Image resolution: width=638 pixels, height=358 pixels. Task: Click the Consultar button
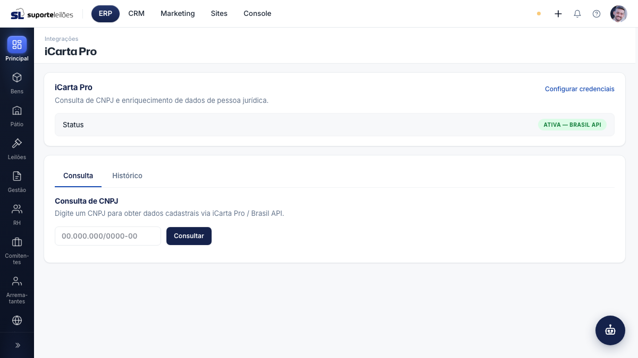189,236
